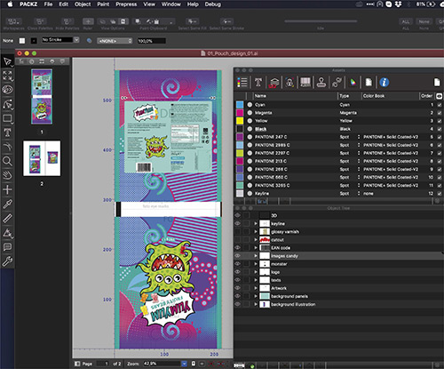Select the crosshair plus tool
Image resolution: width=444 pixels, height=369 pixels.
tap(7, 189)
